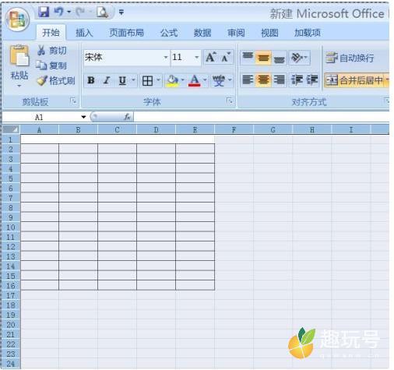Redo the last undone action
394x370 pixels.
(80, 12)
